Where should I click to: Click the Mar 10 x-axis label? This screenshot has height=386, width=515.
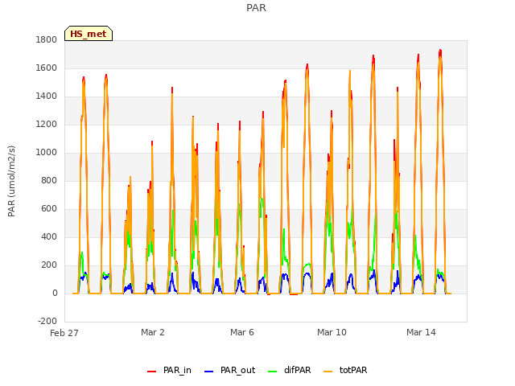point(332,332)
